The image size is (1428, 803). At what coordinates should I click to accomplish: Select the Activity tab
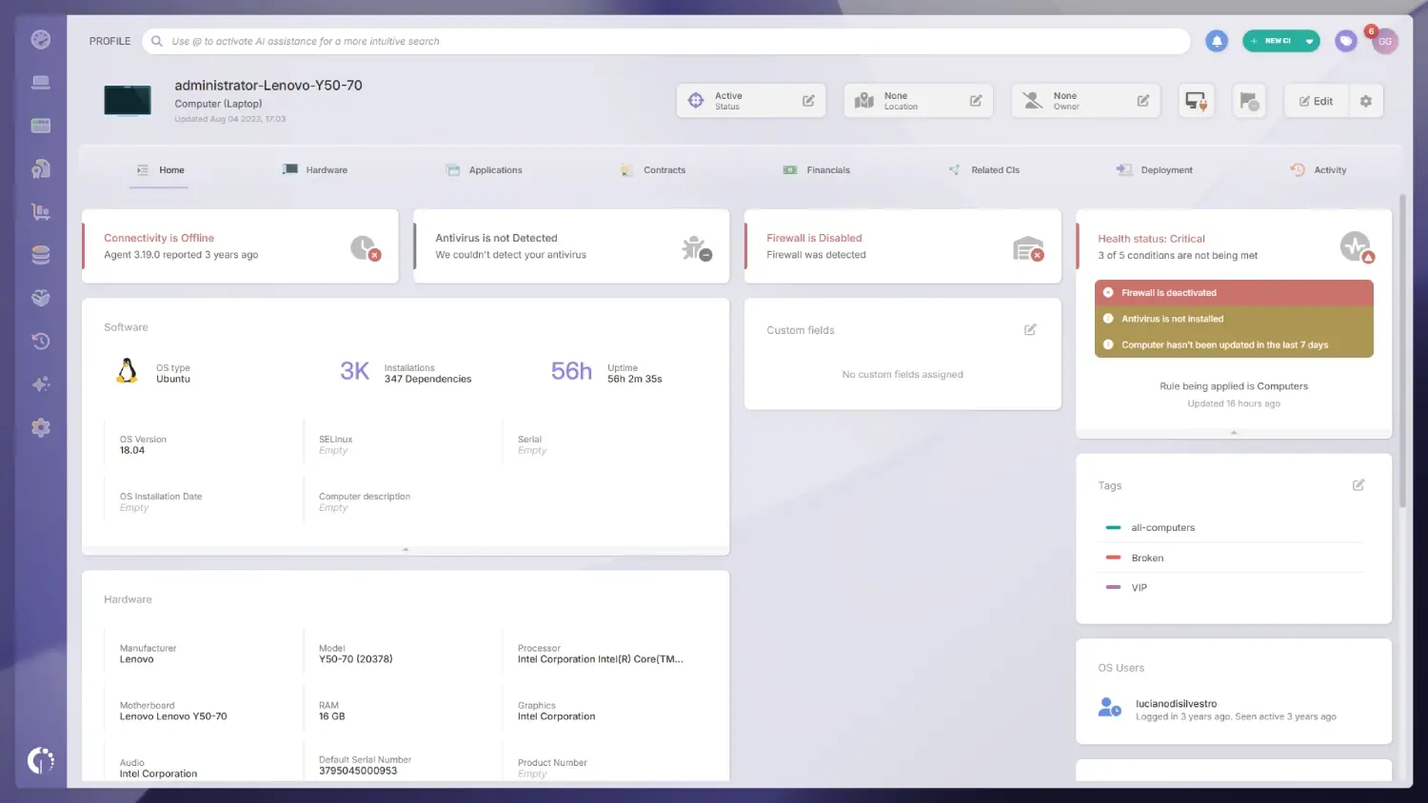(1319, 170)
